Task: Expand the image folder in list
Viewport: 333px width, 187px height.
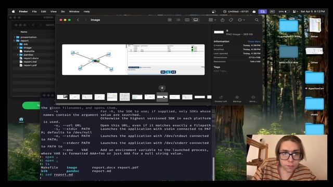Action: click(x=18, y=48)
